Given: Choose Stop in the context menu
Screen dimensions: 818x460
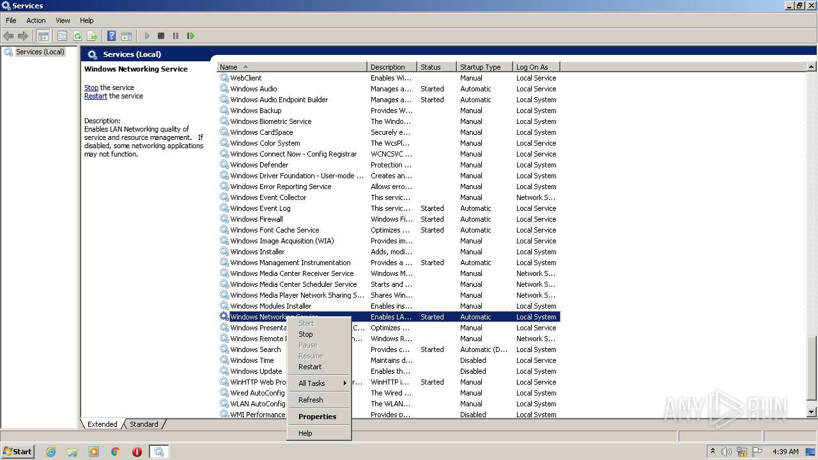Looking at the screenshot, I should (x=319, y=334).
